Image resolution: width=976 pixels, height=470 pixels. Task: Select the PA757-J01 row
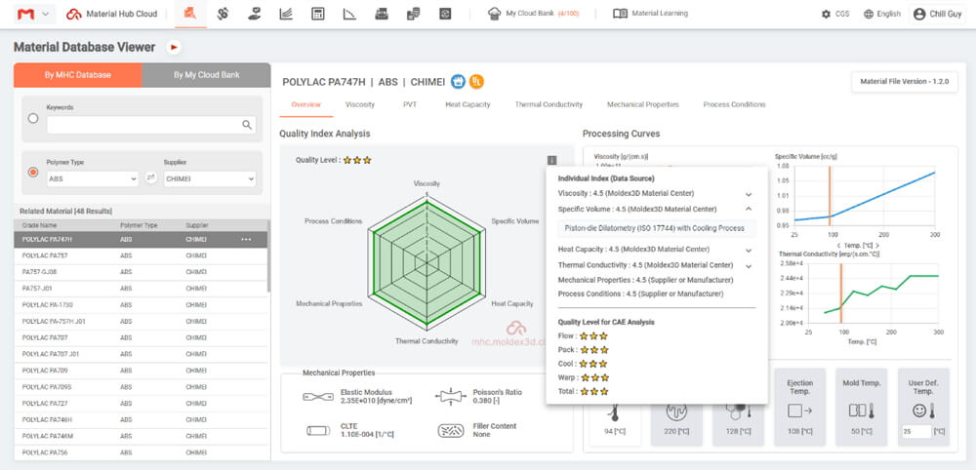click(x=141, y=289)
